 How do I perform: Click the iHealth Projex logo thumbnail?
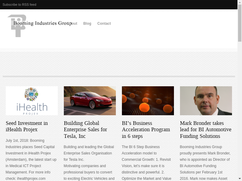tap(32, 101)
